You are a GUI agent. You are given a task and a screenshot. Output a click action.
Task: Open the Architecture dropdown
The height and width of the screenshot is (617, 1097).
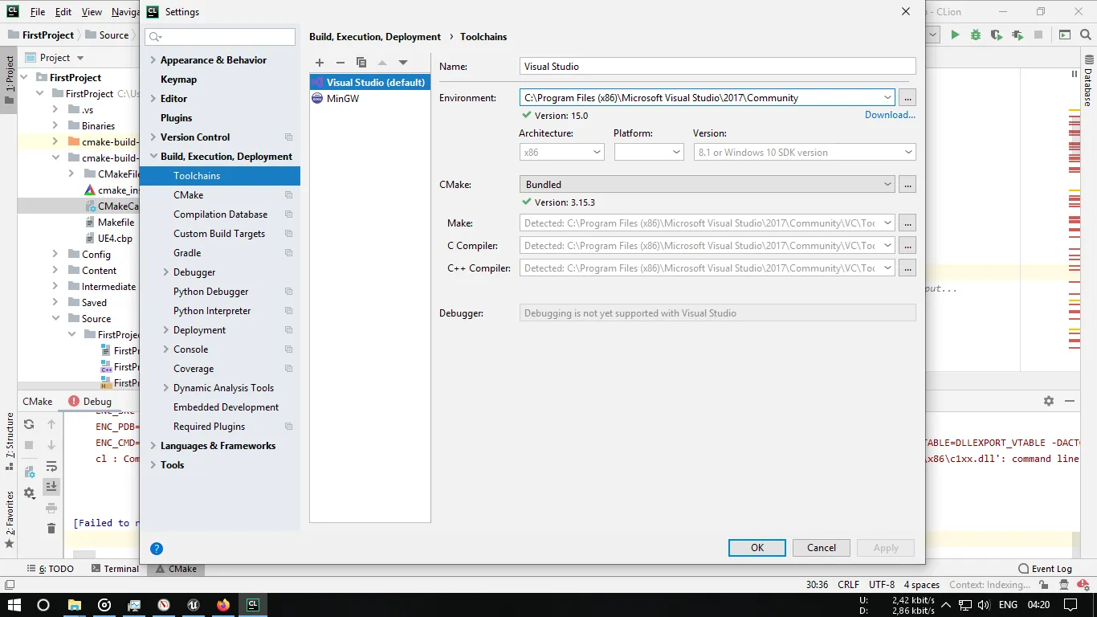[561, 152]
